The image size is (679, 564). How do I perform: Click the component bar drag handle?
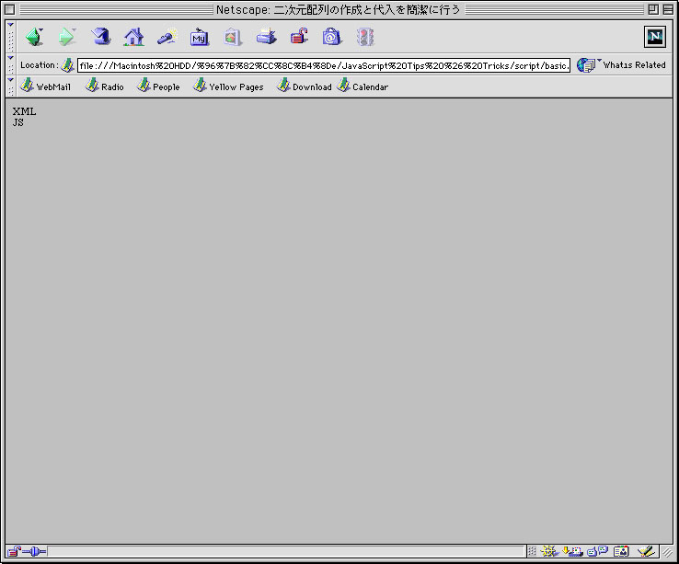click(x=532, y=551)
